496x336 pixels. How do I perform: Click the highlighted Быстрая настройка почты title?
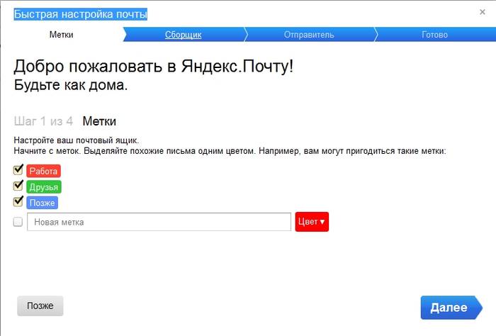[x=81, y=14]
